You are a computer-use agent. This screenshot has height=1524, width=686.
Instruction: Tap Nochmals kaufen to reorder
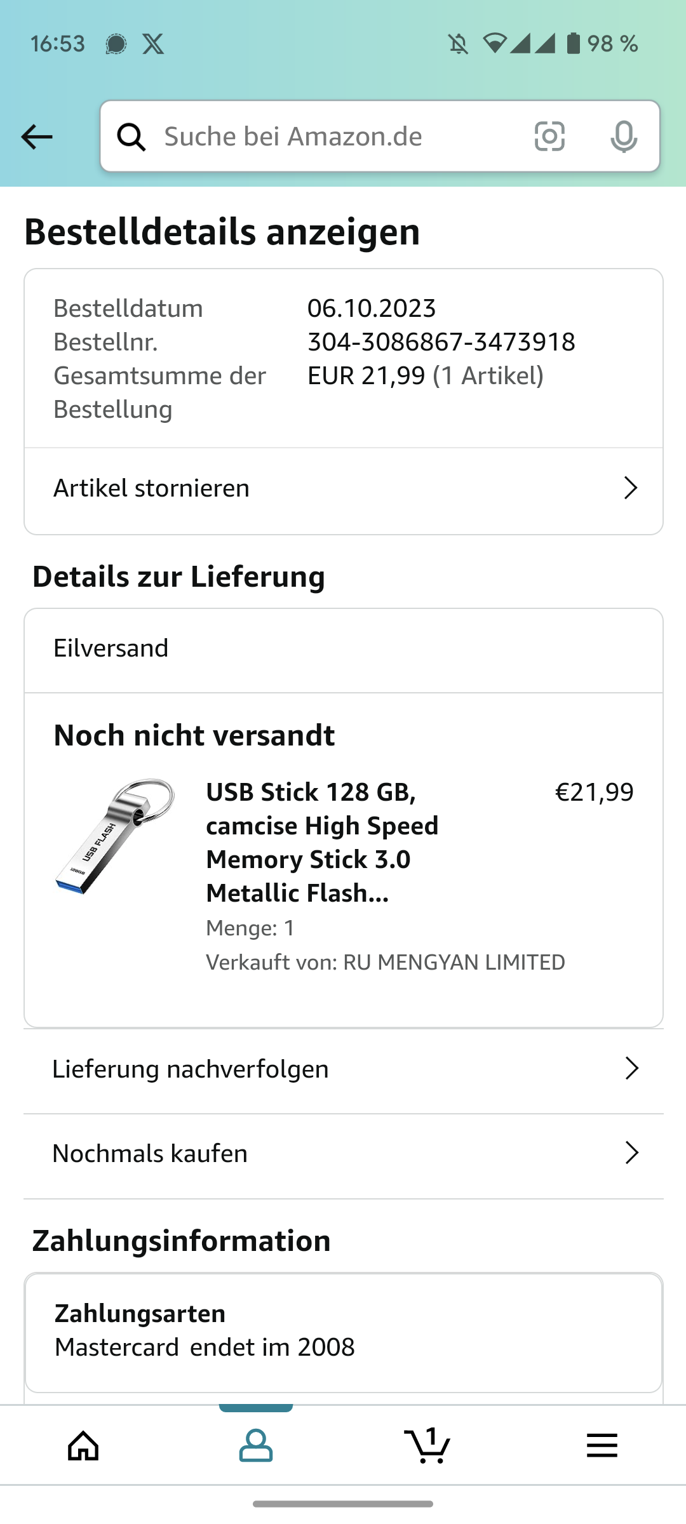point(150,1153)
